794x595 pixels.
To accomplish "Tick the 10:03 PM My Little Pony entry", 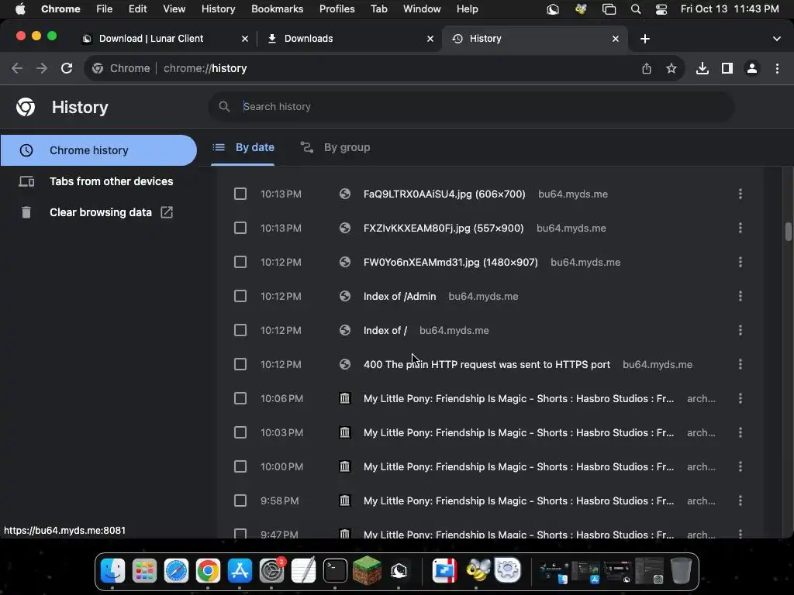I will pos(240,432).
